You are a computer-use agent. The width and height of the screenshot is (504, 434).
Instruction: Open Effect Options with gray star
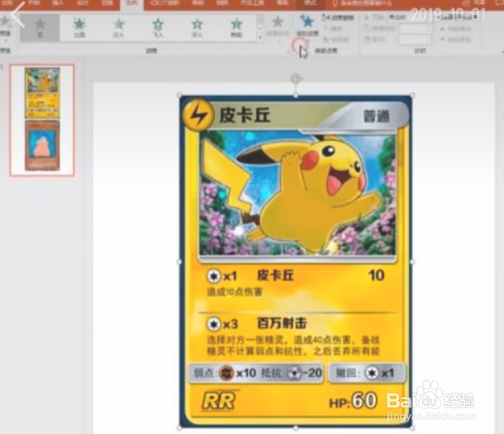[x=278, y=26]
